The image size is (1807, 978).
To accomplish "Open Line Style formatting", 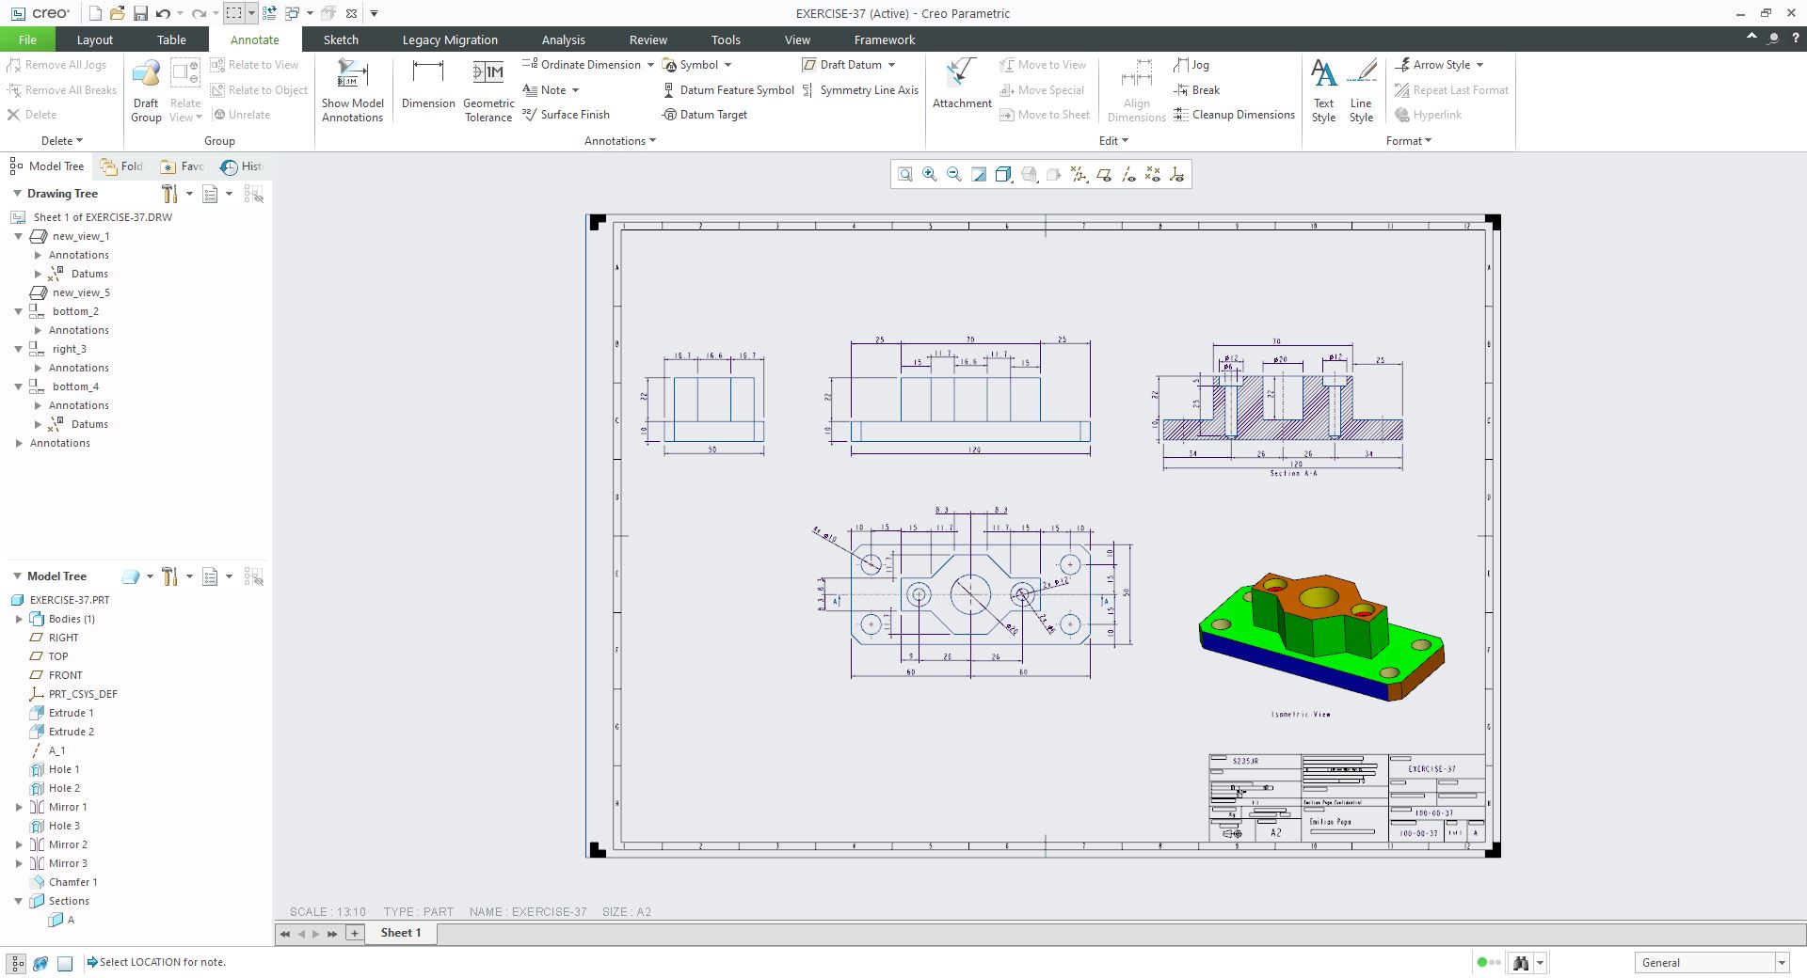I will click(x=1361, y=90).
